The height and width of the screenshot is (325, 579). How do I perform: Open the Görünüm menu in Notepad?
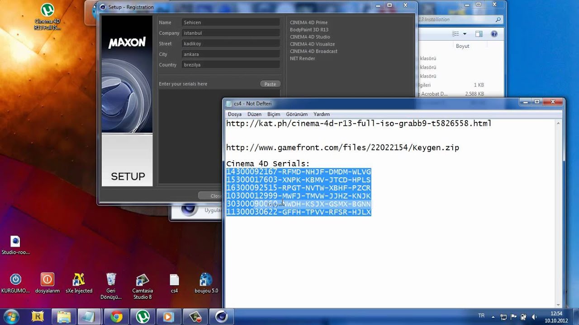297,114
